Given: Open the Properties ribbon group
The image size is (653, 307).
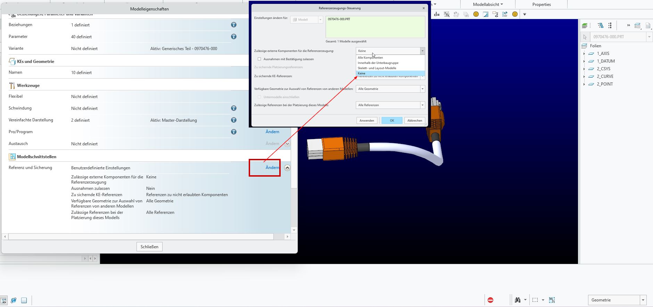Looking at the screenshot, I should click(x=542, y=5).
